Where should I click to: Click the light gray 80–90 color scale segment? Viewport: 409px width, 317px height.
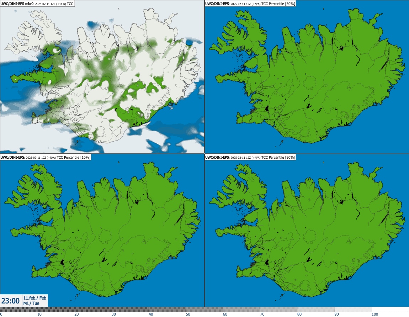(316, 310)
